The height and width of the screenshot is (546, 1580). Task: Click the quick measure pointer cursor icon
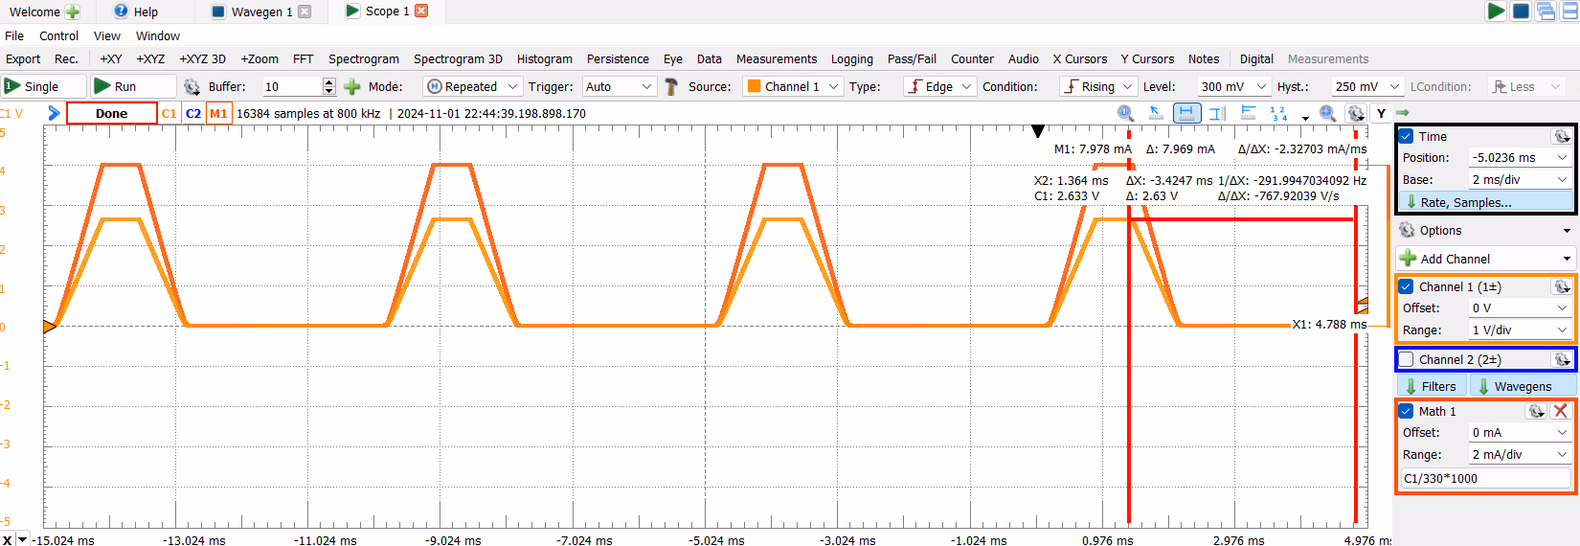click(1156, 113)
